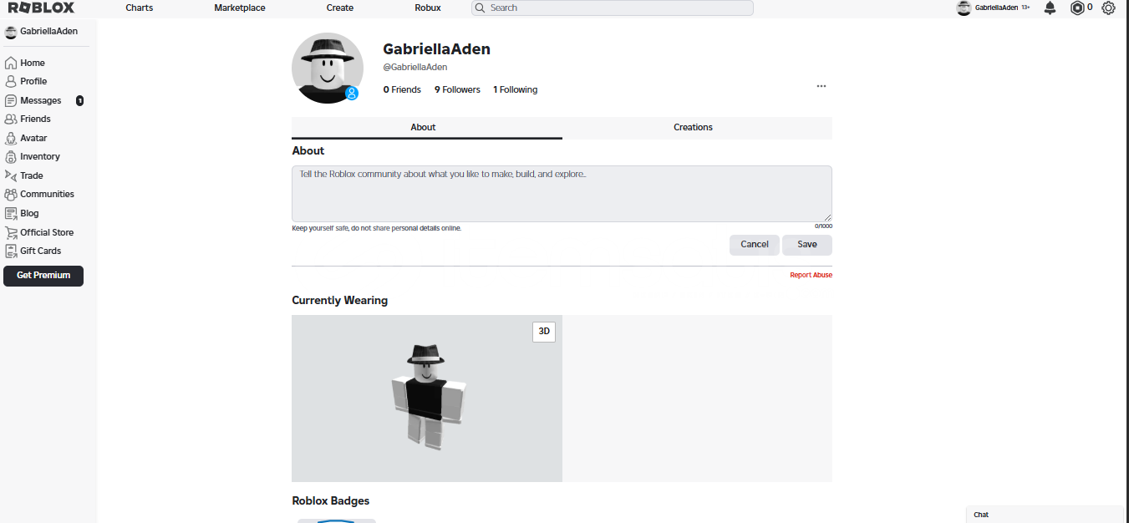The image size is (1129, 523).
Task: Click the sidebar avatar beside GabriellaAden
Action: pos(11,32)
